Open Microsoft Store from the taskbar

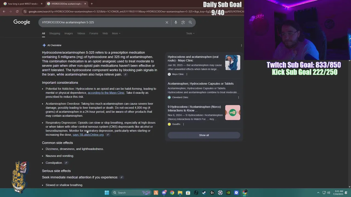pyautogui.click(x=188, y=193)
